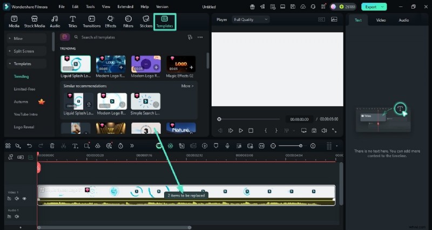The image size is (432, 230).
Task: Open the Audio library tab
Action: pos(55,22)
